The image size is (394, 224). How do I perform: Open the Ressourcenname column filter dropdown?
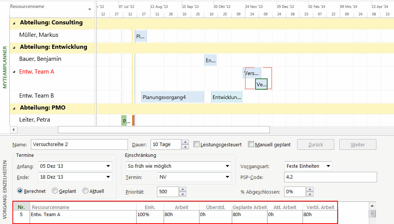click(x=90, y=9)
